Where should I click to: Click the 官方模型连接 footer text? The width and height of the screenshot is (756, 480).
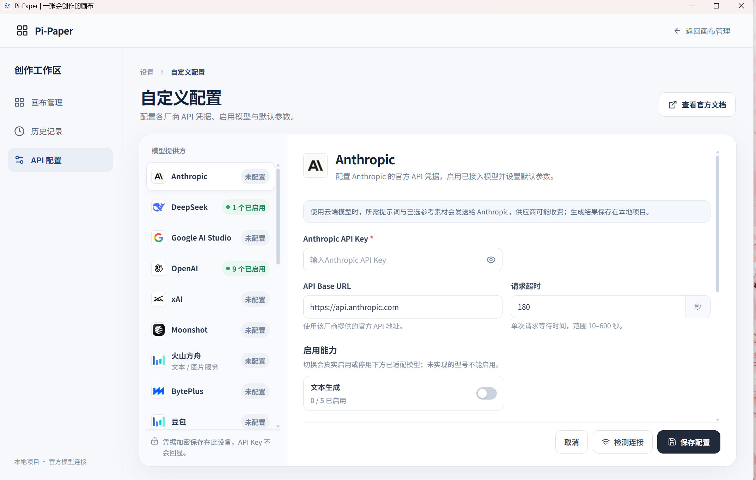point(68,462)
